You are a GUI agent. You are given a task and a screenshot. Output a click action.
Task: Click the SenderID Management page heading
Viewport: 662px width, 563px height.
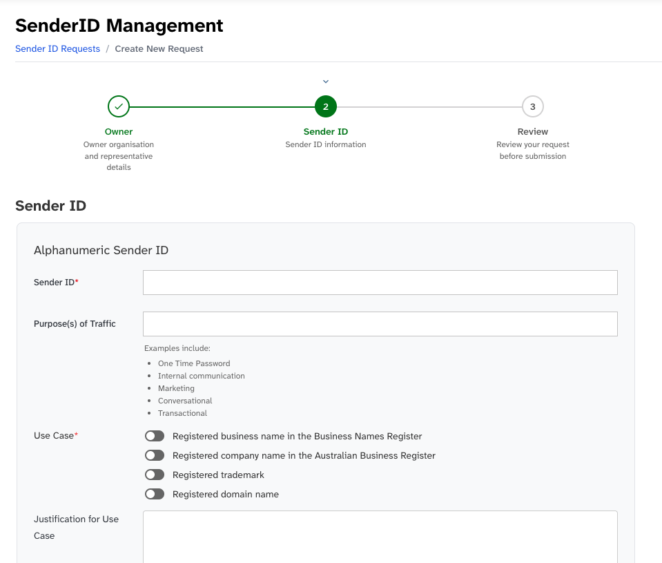[118, 26]
